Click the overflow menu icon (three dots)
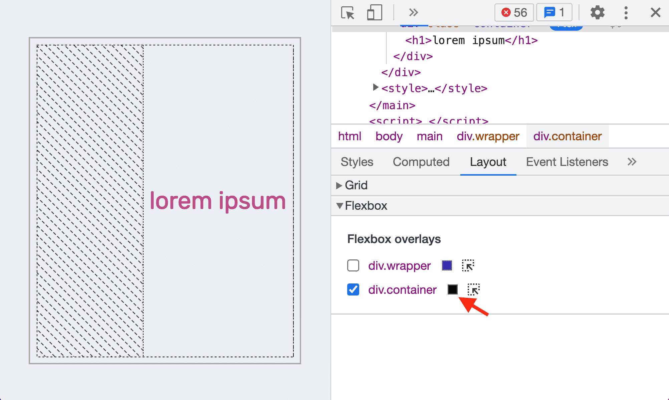 (626, 12)
